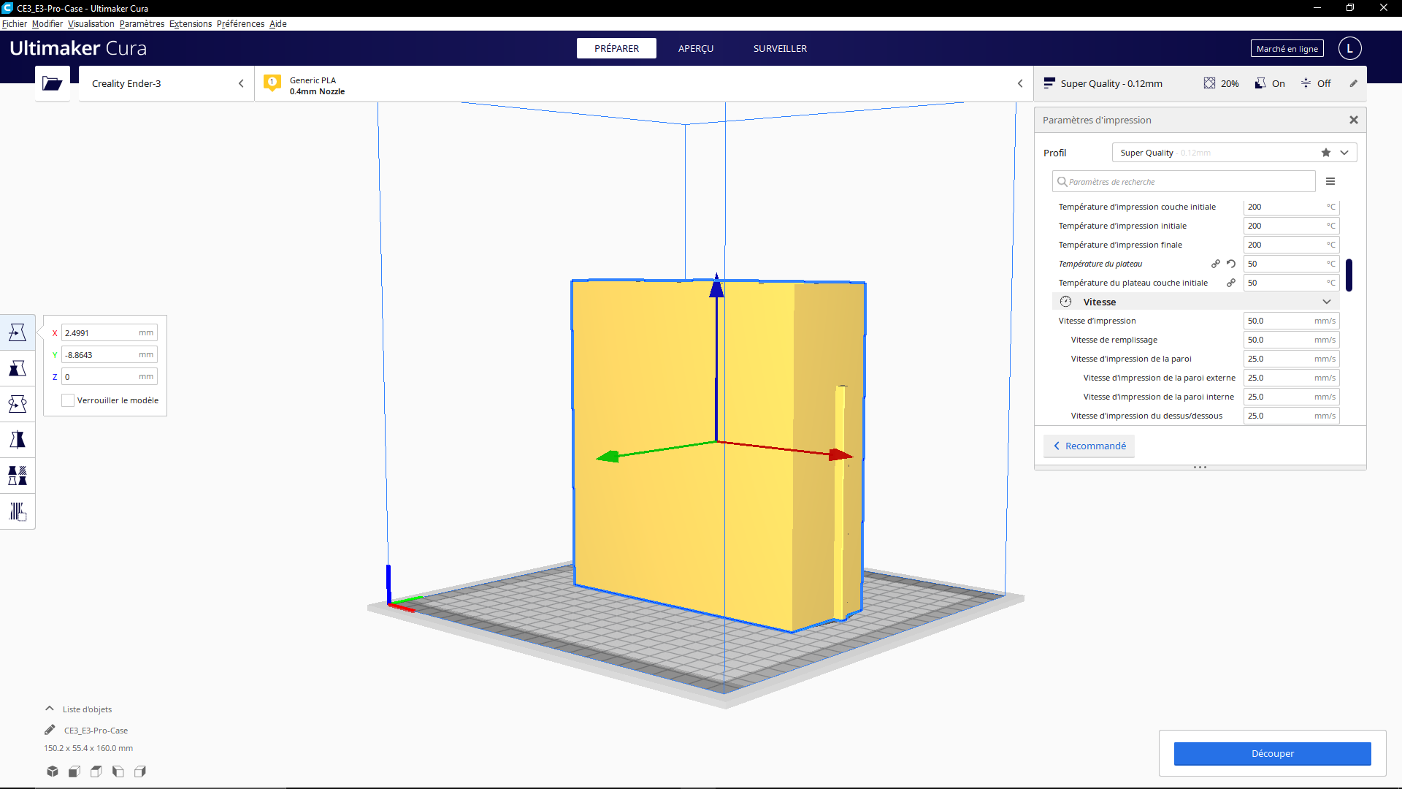The height and width of the screenshot is (789, 1402).
Task: Edit the Z position field
Action: 110,376
